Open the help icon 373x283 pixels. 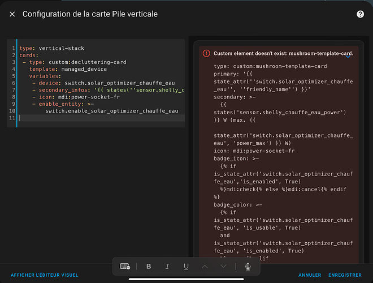pos(360,14)
